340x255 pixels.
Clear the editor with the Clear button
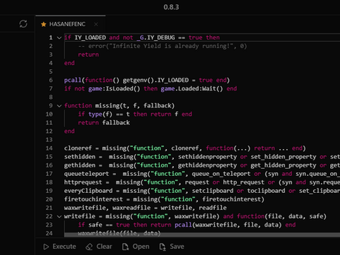(x=99, y=247)
